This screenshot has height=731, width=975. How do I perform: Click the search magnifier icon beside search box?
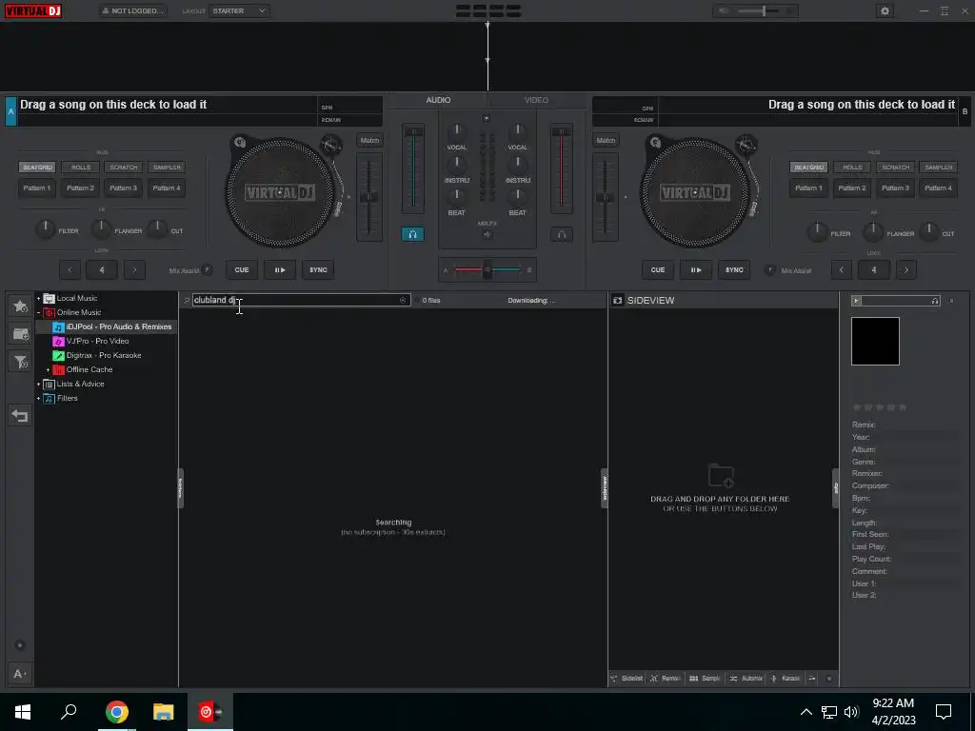[x=186, y=300]
